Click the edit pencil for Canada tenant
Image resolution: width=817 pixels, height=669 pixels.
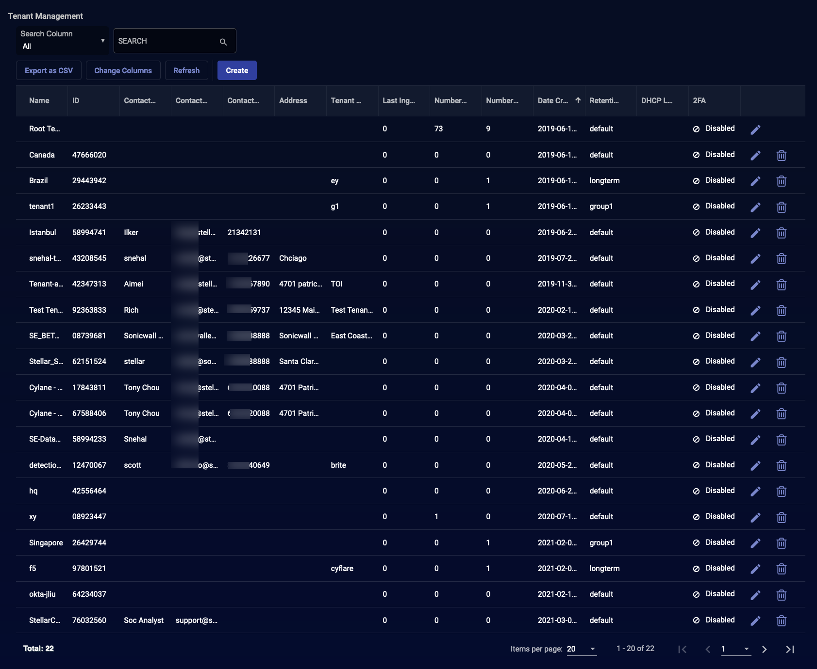[755, 155]
